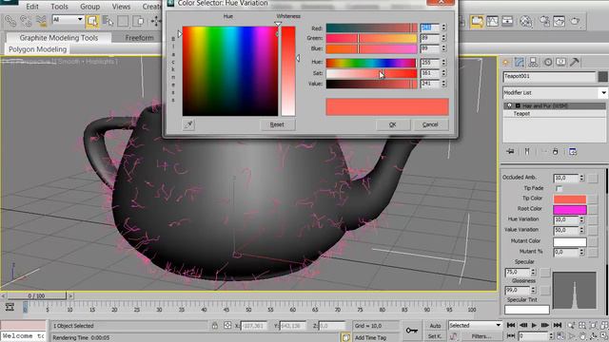Switch to the Modify command panel

pos(520,62)
